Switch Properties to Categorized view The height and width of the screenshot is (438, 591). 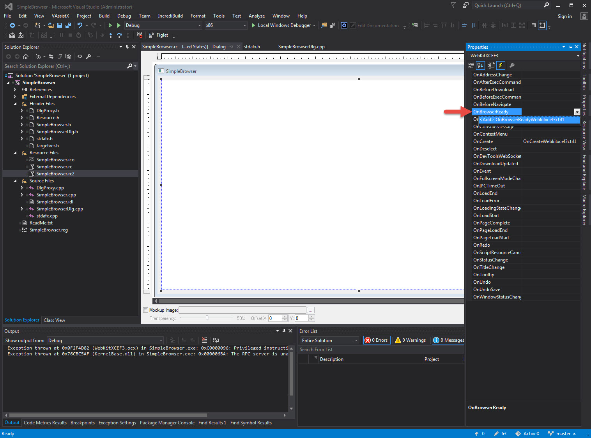click(471, 65)
